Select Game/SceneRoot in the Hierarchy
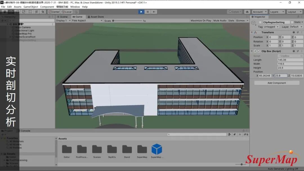The height and width of the screenshot is (171, 304). [x=25, y=37]
